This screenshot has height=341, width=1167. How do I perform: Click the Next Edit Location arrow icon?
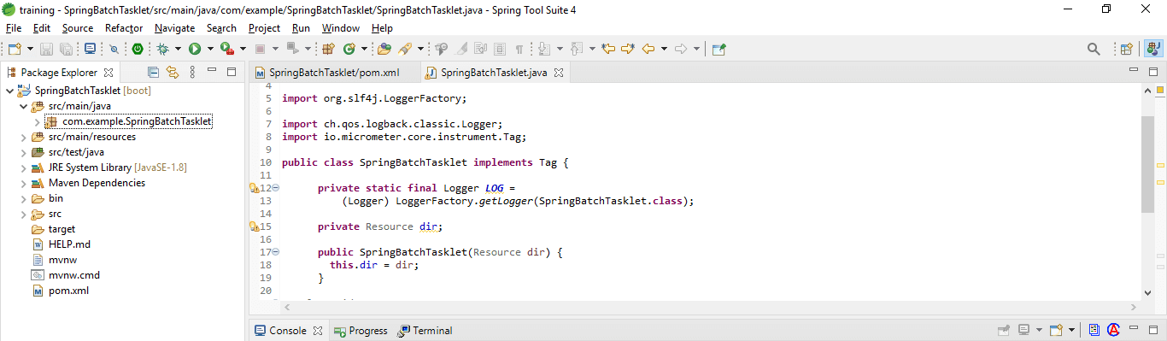click(628, 49)
